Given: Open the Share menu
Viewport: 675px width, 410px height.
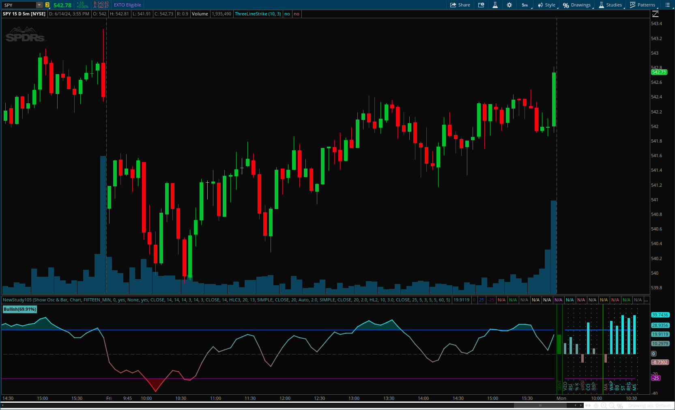Looking at the screenshot, I should click(460, 5).
